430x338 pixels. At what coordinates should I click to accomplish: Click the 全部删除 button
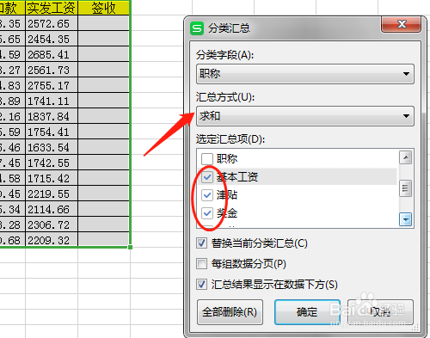[x=230, y=312]
